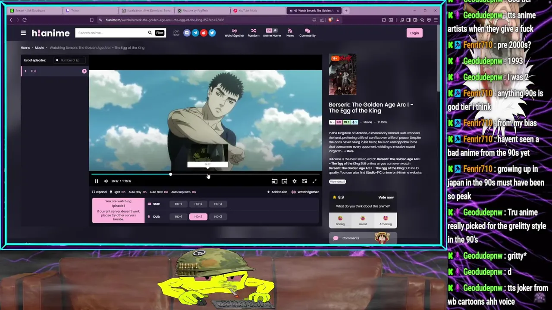
Task: Switch to the Kick Dashboard browser tab
Action: pos(34,10)
